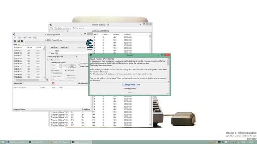This screenshot has width=257, height=144.
Task: Toggle the Writable checkbox
Action: (52, 70)
